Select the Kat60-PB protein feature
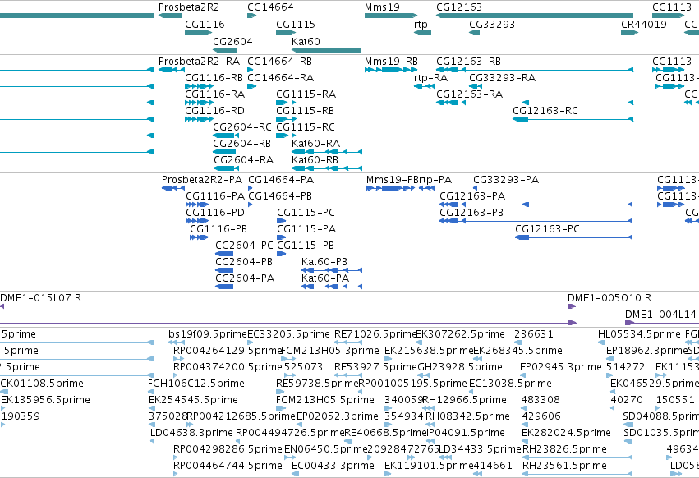This screenshot has width=699, height=478. pyautogui.click(x=332, y=270)
